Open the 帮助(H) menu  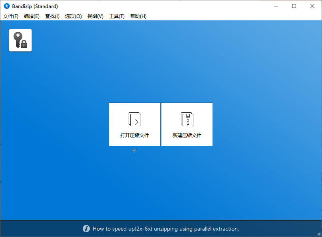138,16
